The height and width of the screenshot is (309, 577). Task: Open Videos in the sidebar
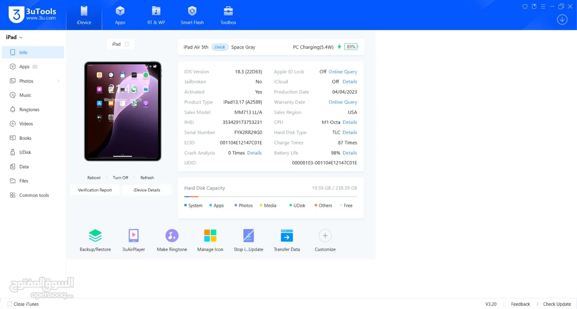coord(33,124)
